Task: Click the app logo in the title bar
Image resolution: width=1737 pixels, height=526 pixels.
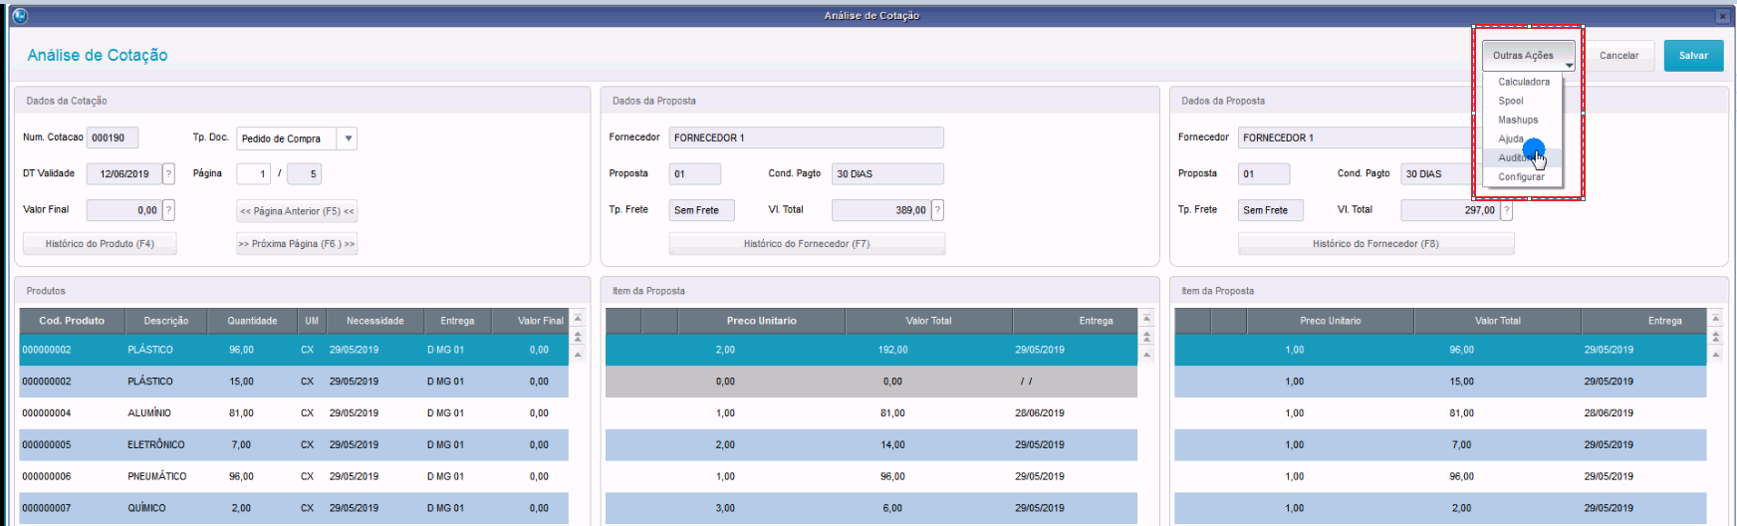Action: 20,16
